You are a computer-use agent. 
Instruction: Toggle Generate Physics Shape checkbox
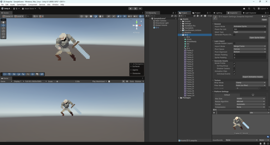coord(234,35)
